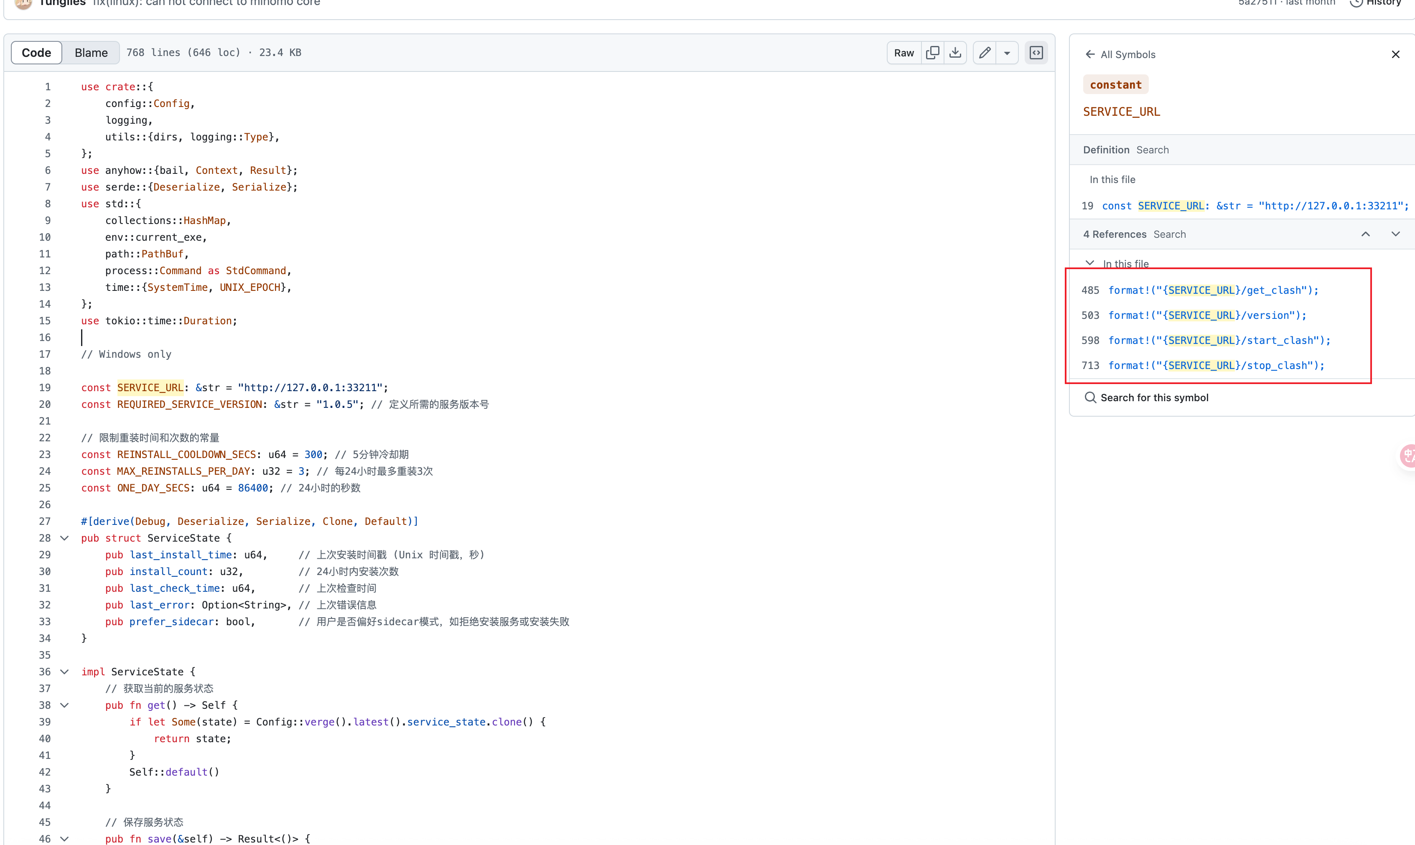Switch to the Blame view
This screenshot has width=1415, height=845.
coord(91,53)
